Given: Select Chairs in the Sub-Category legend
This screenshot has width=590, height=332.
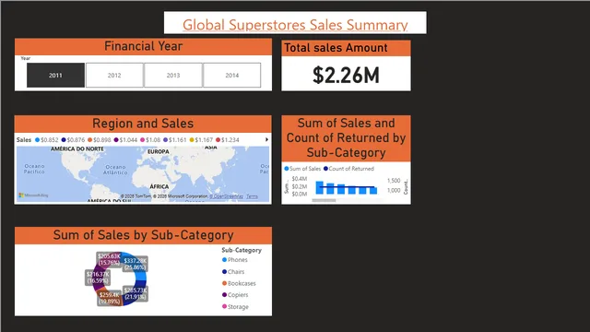Looking at the screenshot, I should click(233, 272).
